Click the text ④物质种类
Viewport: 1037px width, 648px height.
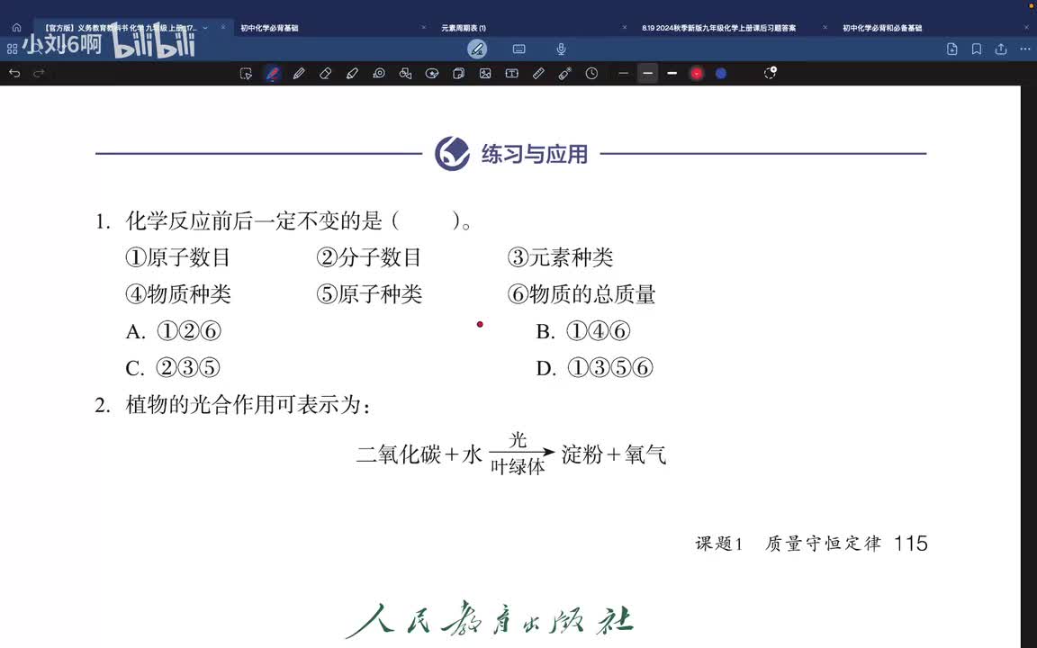(x=178, y=294)
